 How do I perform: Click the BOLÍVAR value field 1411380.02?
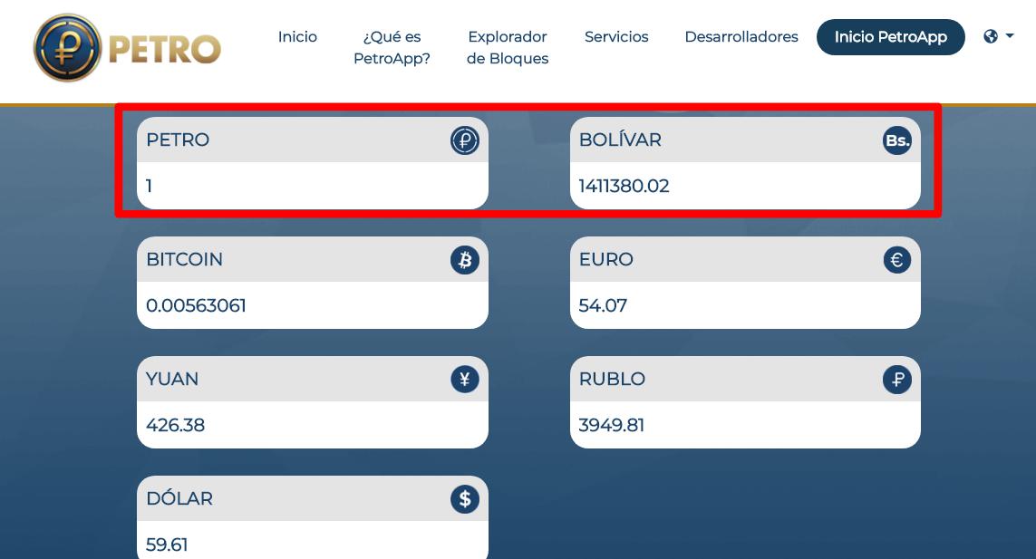point(745,186)
